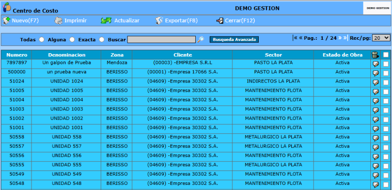
Task: Sort by the Denominacion column header
Action: pyautogui.click(x=67, y=55)
